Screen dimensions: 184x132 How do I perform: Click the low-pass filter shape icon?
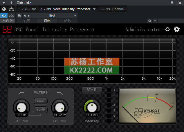click(60, 93)
